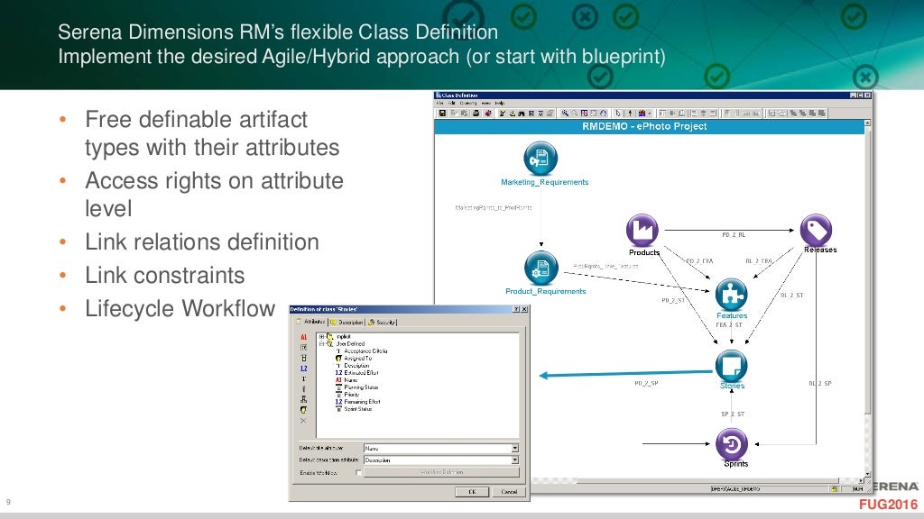This screenshot has width=924, height=519.
Task: Open the File menu in Class Definition
Action: pos(439,103)
